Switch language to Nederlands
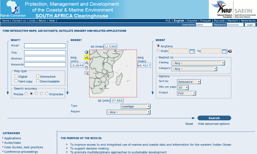The image size is (257, 154). pos(248,21)
